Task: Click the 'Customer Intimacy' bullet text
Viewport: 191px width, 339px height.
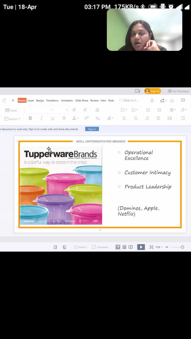Action: point(147,172)
